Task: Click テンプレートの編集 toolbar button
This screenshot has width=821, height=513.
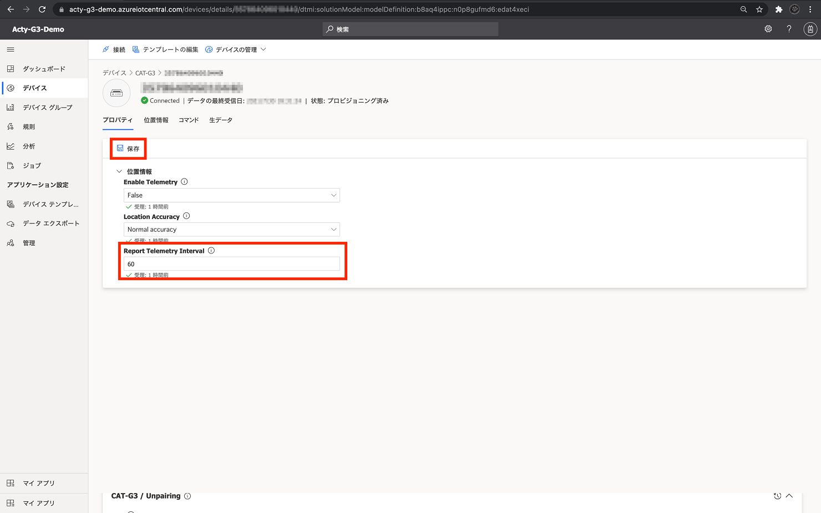Action: tap(165, 49)
